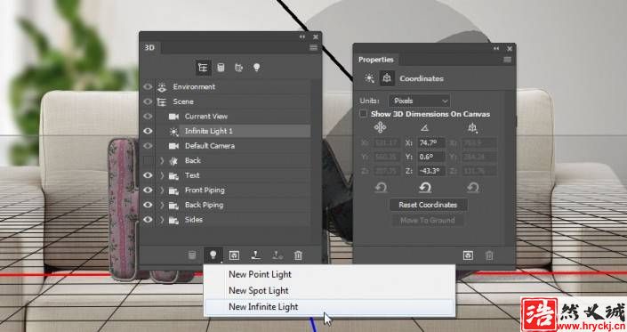627x332 pixels.
Task: Hide the Front Piping group
Action: coord(148,190)
